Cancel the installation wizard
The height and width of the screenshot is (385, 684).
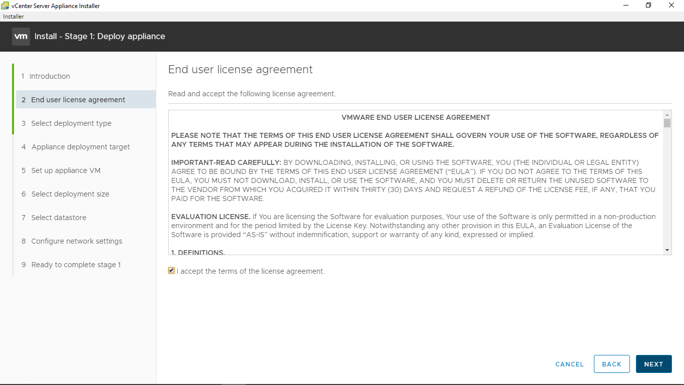[x=569, y=364]
